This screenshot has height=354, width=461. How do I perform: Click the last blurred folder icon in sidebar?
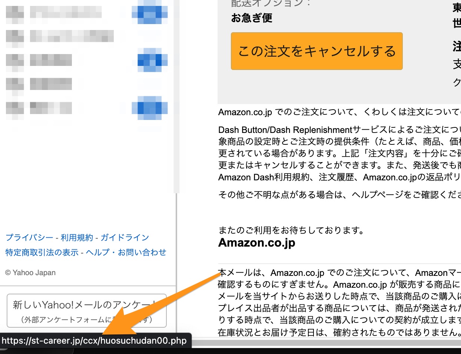point(15,108)
